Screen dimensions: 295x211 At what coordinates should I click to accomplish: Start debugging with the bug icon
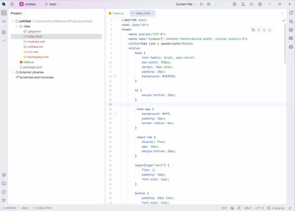coord(209,4)
